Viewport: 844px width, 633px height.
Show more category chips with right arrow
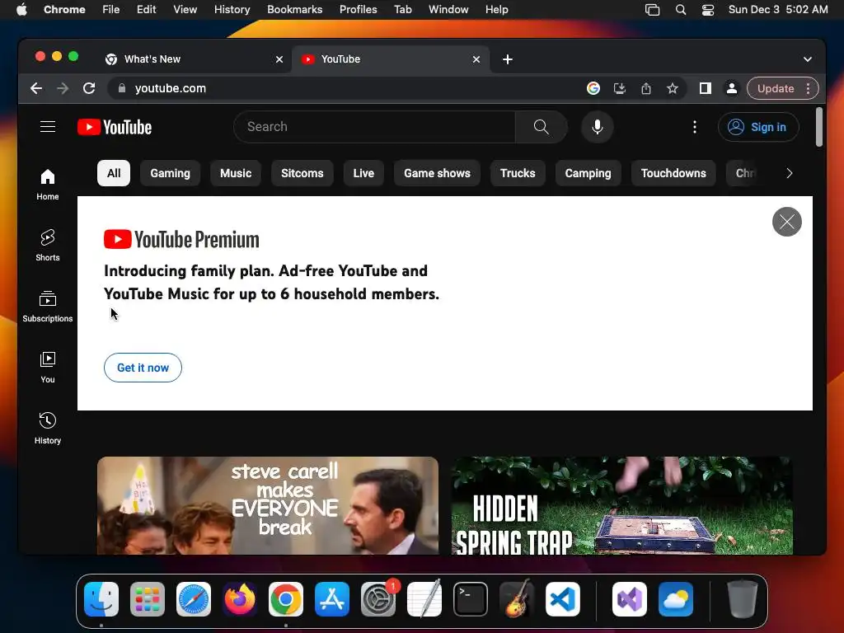789,173
